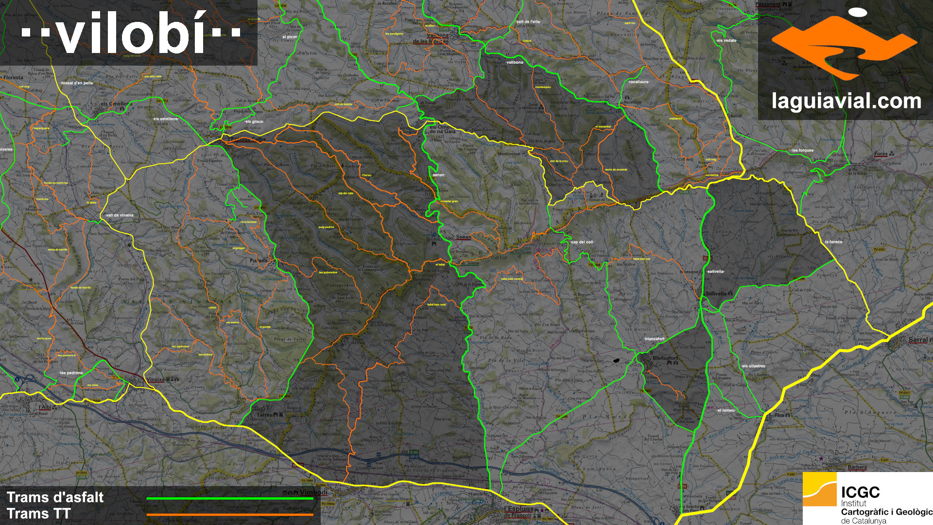Click the 'els omellons' white route label

(x=165, y=119)
